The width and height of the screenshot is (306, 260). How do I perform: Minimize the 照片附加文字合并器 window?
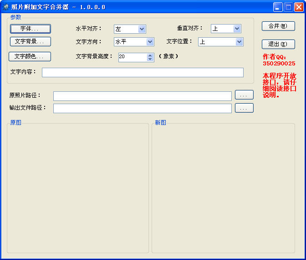[x=278, y=7]
